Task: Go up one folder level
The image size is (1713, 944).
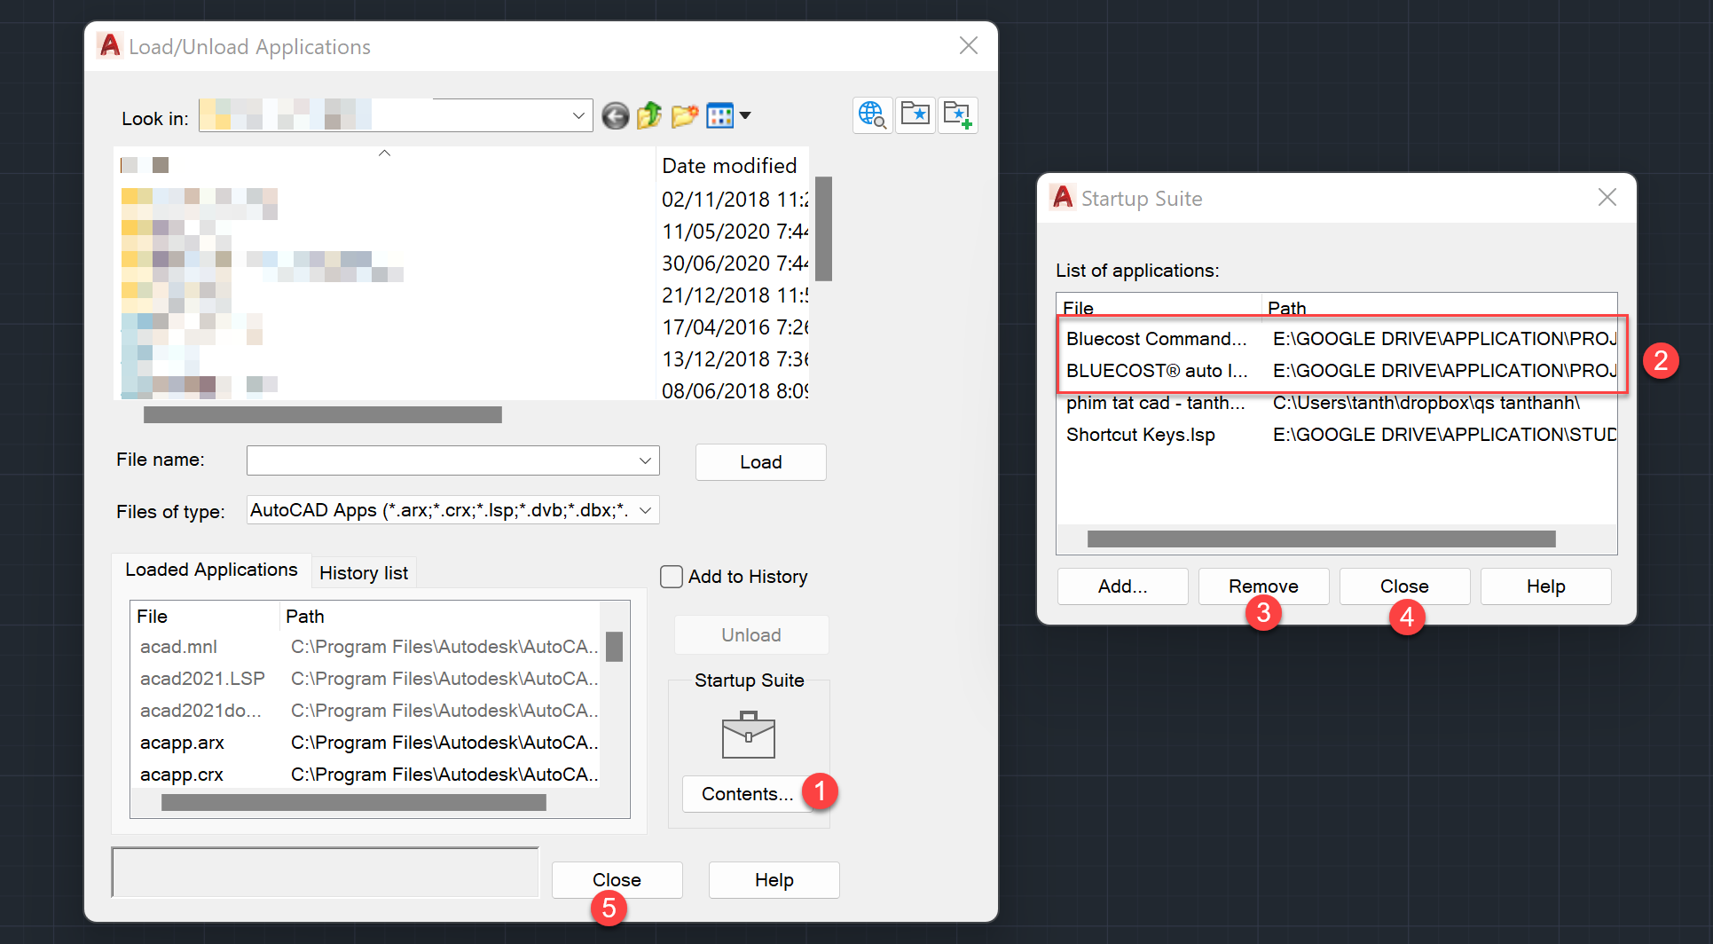Action: 649,116
